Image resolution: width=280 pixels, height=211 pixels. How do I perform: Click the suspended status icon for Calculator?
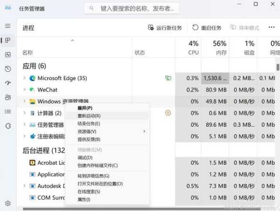[168, 113]
